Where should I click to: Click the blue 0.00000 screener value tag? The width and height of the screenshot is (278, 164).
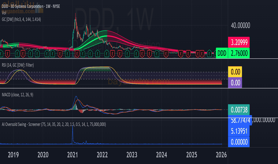(238, 142)
